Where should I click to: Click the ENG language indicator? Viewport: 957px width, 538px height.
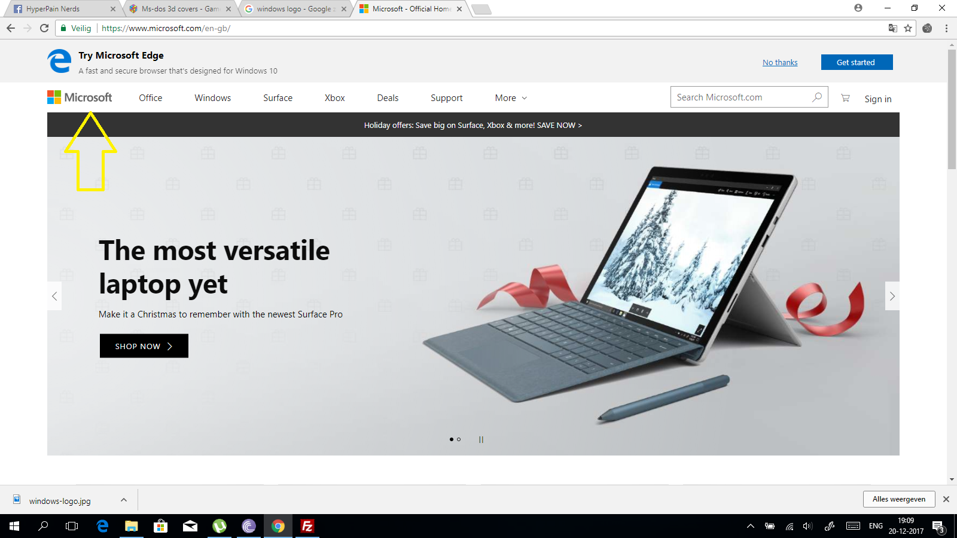[876, 526]
